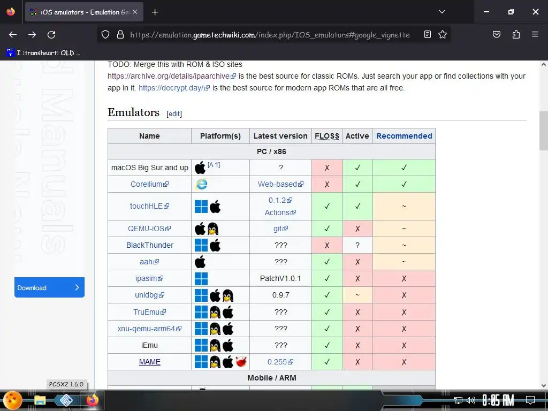Screen dimensions: 548x411
Task: Click the address bar URL field
Action: point(270,35)
